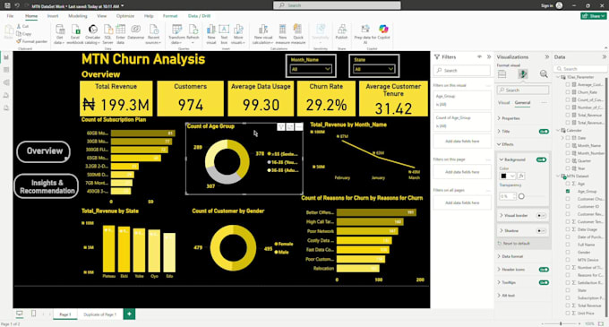
Task: Insert a Text box
Action: pos(224,34)
